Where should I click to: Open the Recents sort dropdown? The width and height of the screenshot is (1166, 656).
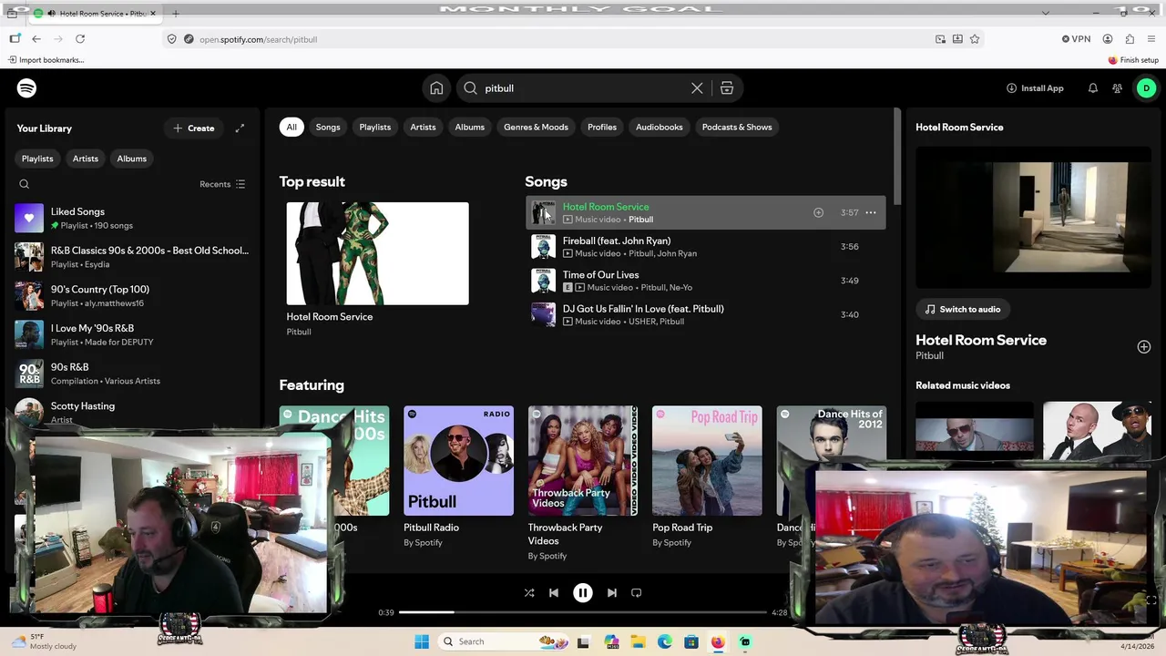pos(222,184)
